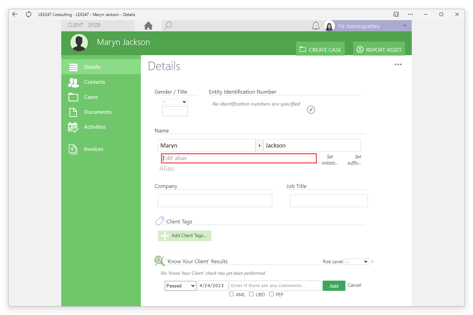473x315 pixels.
Task: Open the Contacts section in the sidebar
Action: [101, 82]
